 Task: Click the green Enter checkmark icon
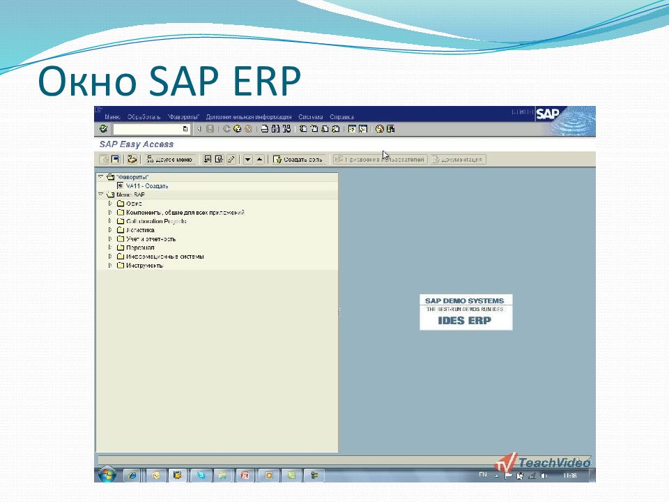click(x=103, y=128)
